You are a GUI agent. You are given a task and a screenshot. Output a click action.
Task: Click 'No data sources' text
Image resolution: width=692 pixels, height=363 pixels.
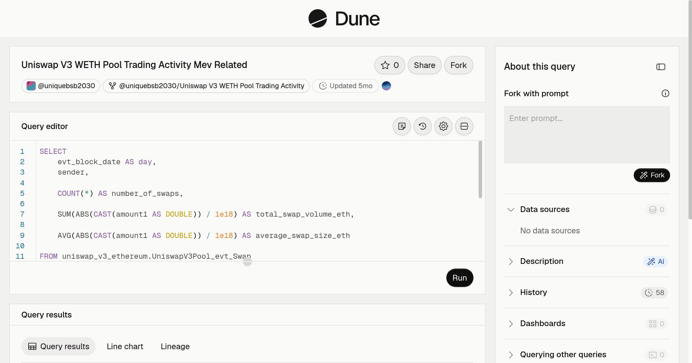(550, 230)
